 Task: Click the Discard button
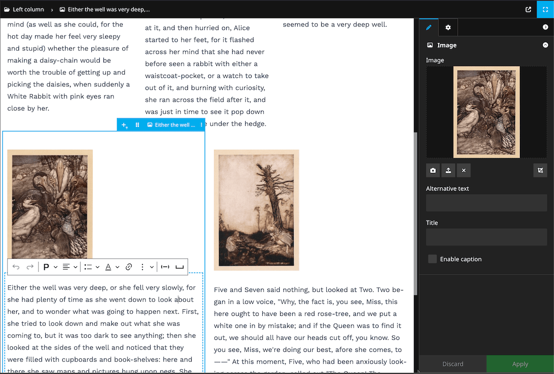[452, 364]
